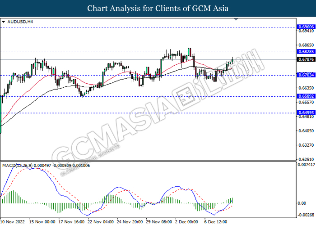Click the 0.62510 price axis value
Viewport: 316px width, 225px height.
point(306,159)
